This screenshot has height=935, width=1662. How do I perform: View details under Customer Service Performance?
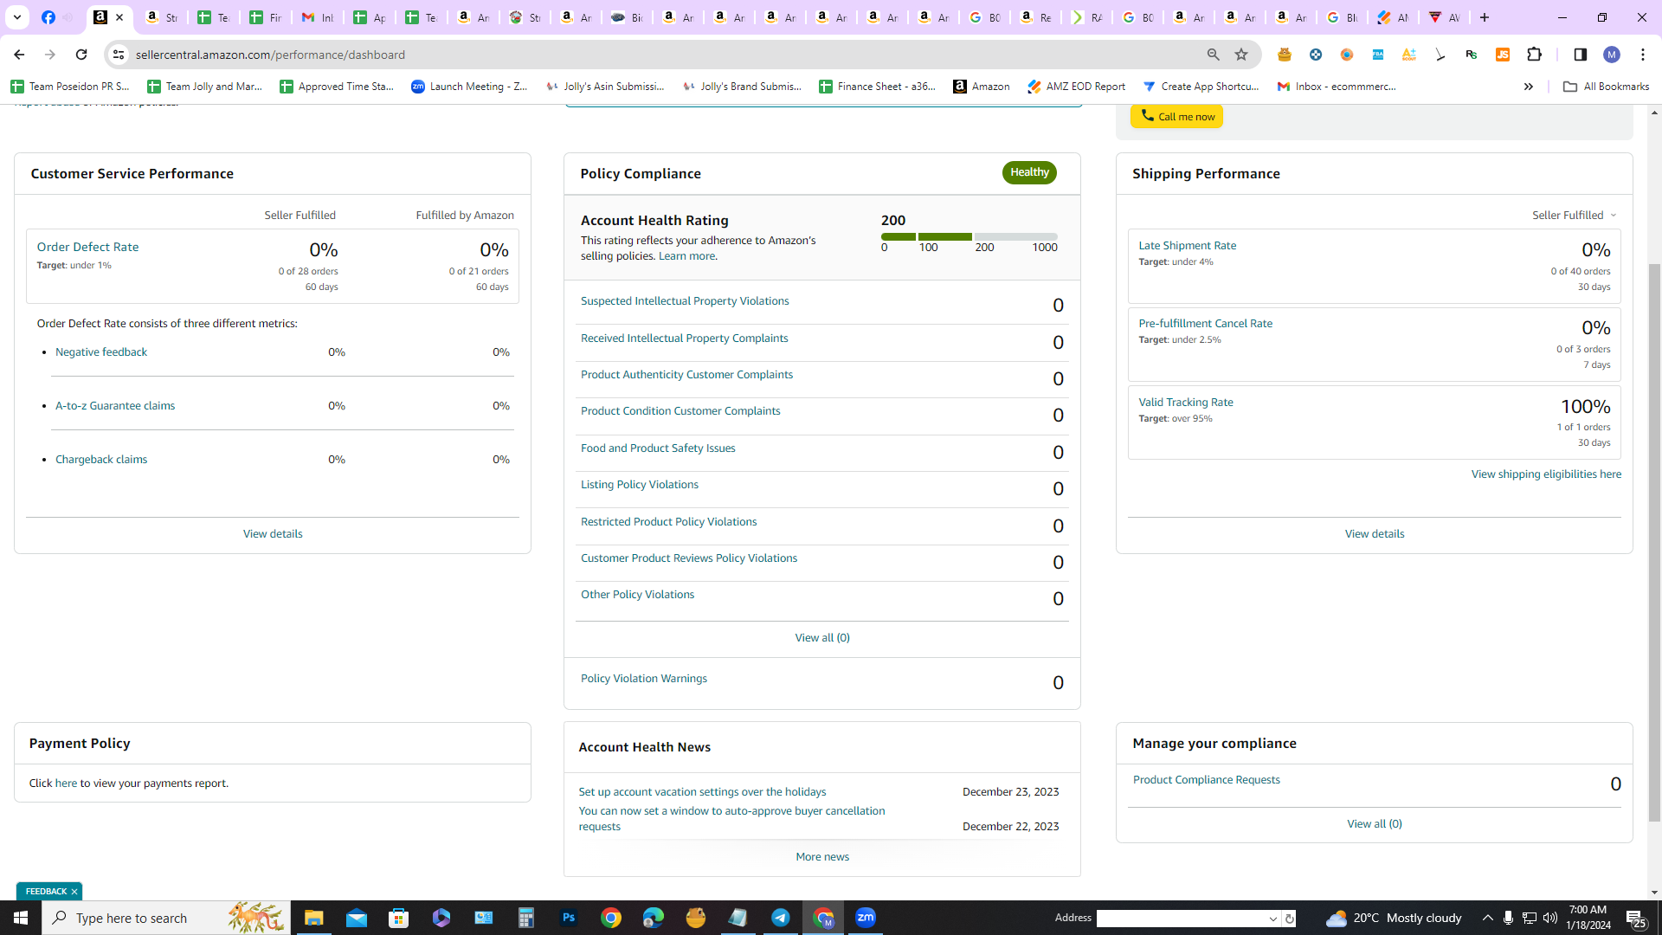(273, 533)
